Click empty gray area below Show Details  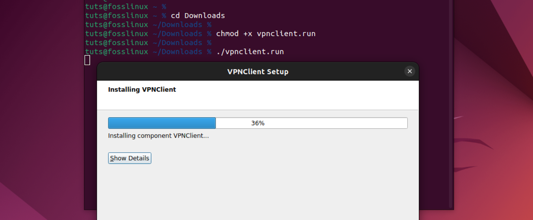[258, 193]
